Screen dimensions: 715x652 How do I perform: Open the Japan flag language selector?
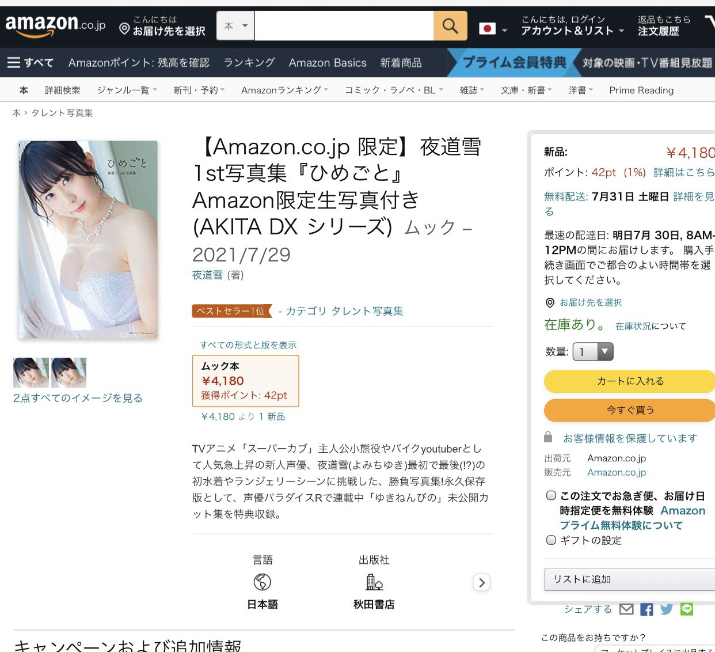[493, 28]
